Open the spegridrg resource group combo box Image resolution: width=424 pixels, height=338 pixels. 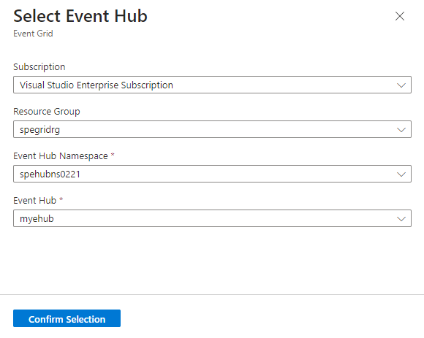click(x=212, y=129)
